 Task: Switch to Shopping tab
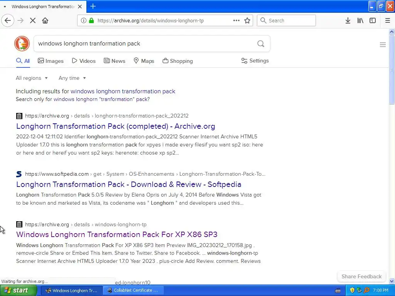tap(177, 61)
